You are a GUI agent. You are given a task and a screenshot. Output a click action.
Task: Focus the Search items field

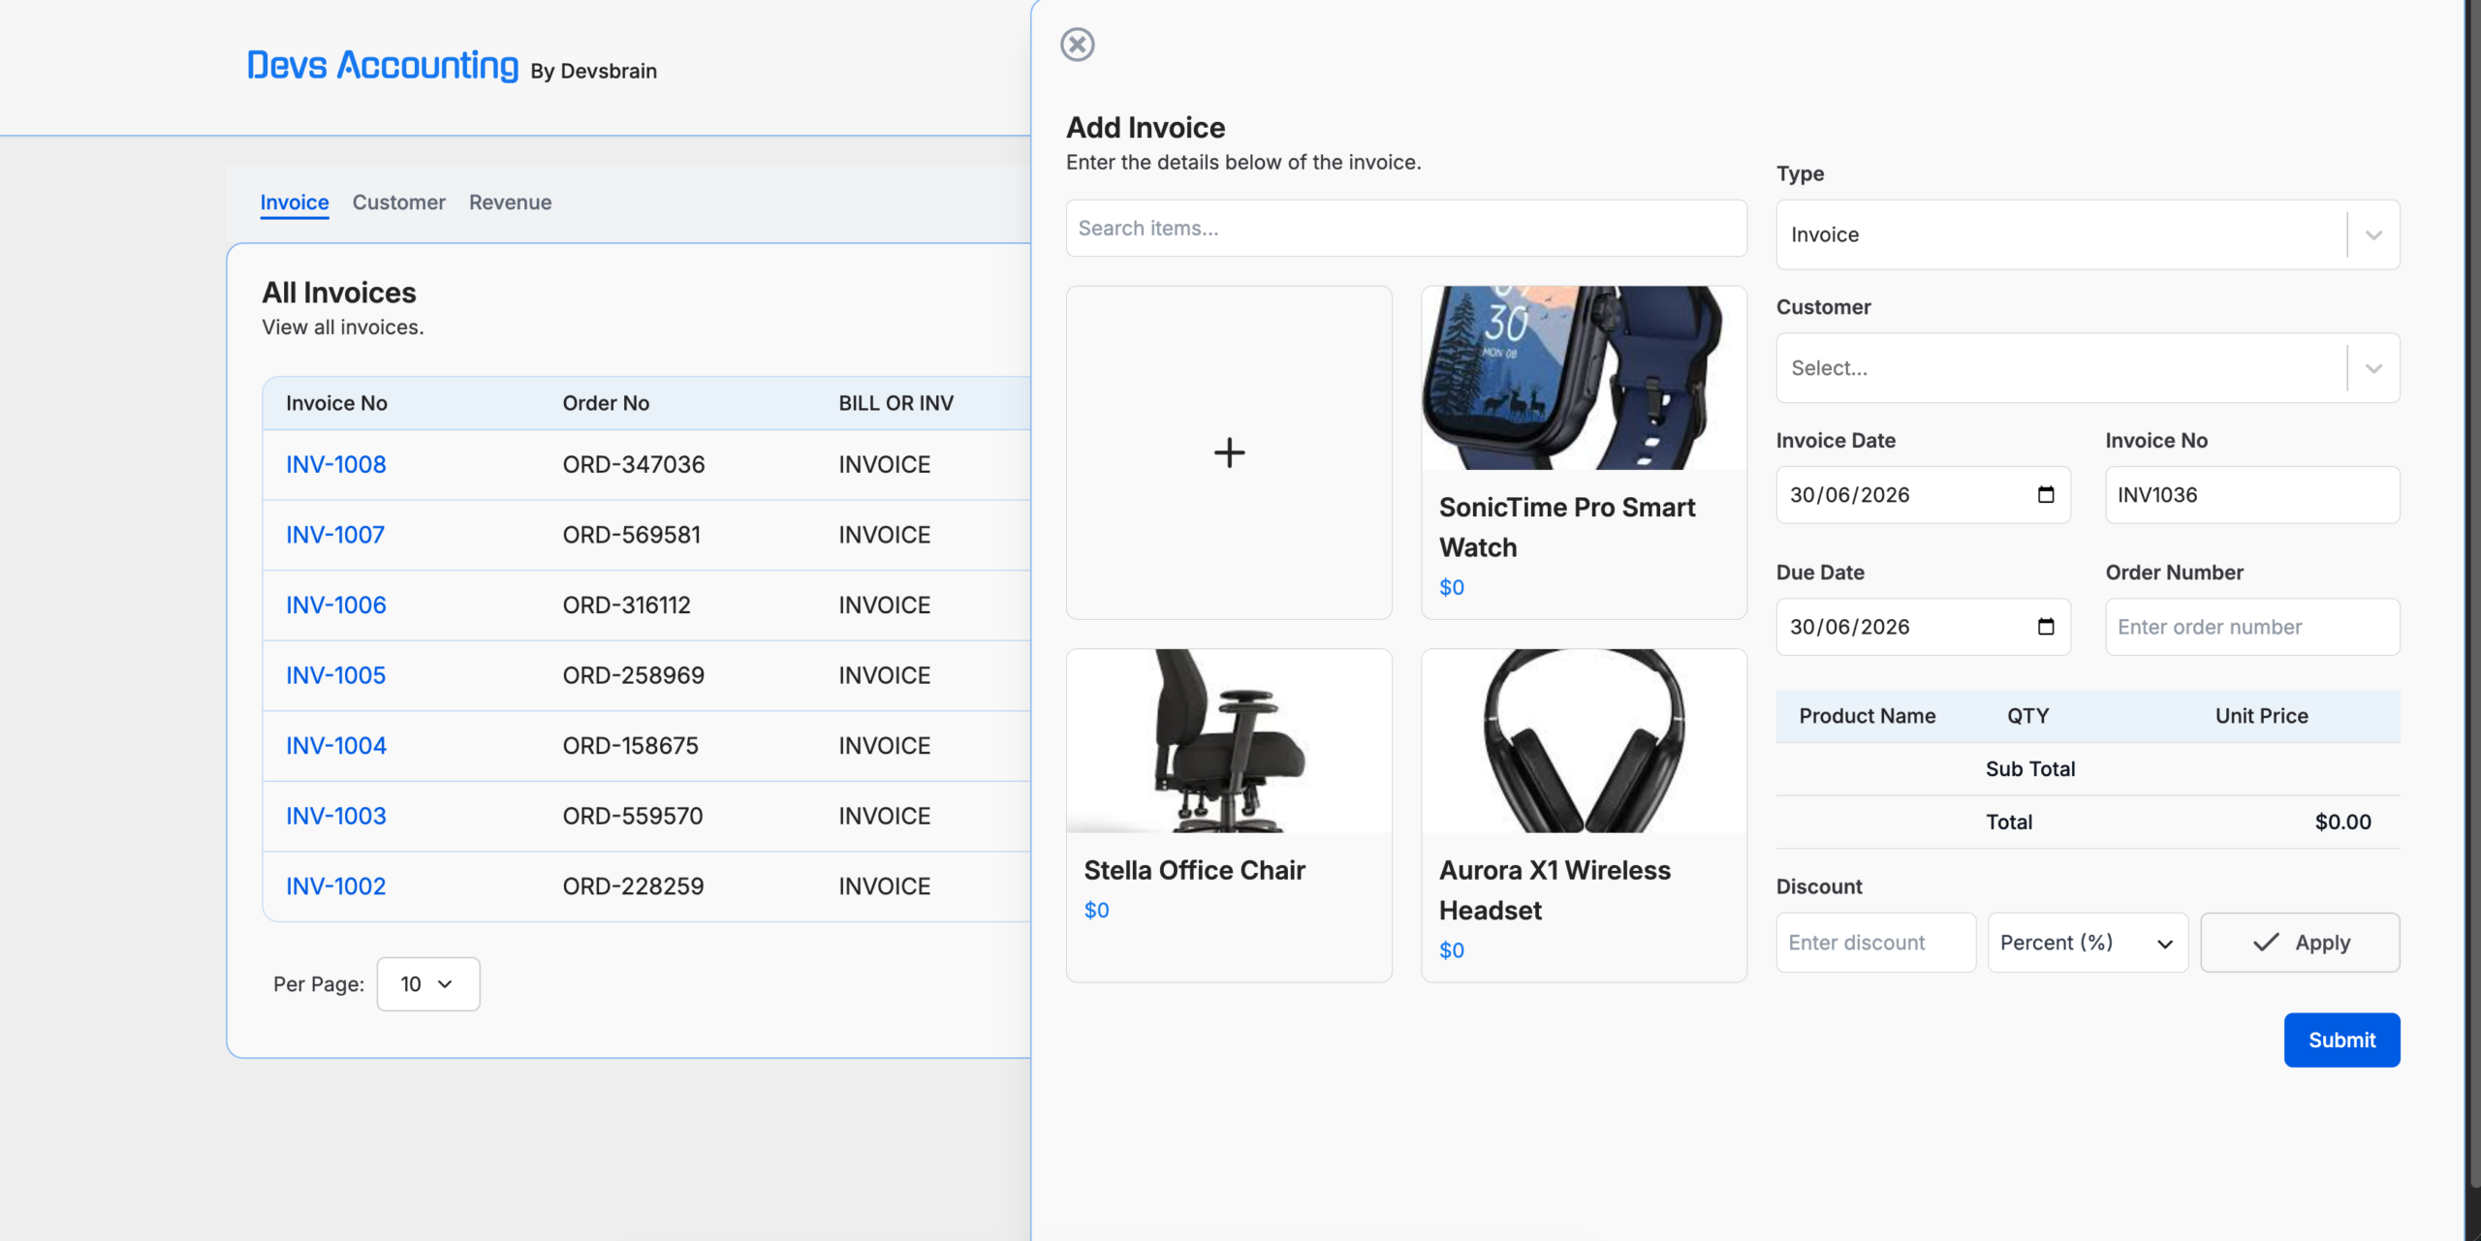click(x=1406, y=229)
